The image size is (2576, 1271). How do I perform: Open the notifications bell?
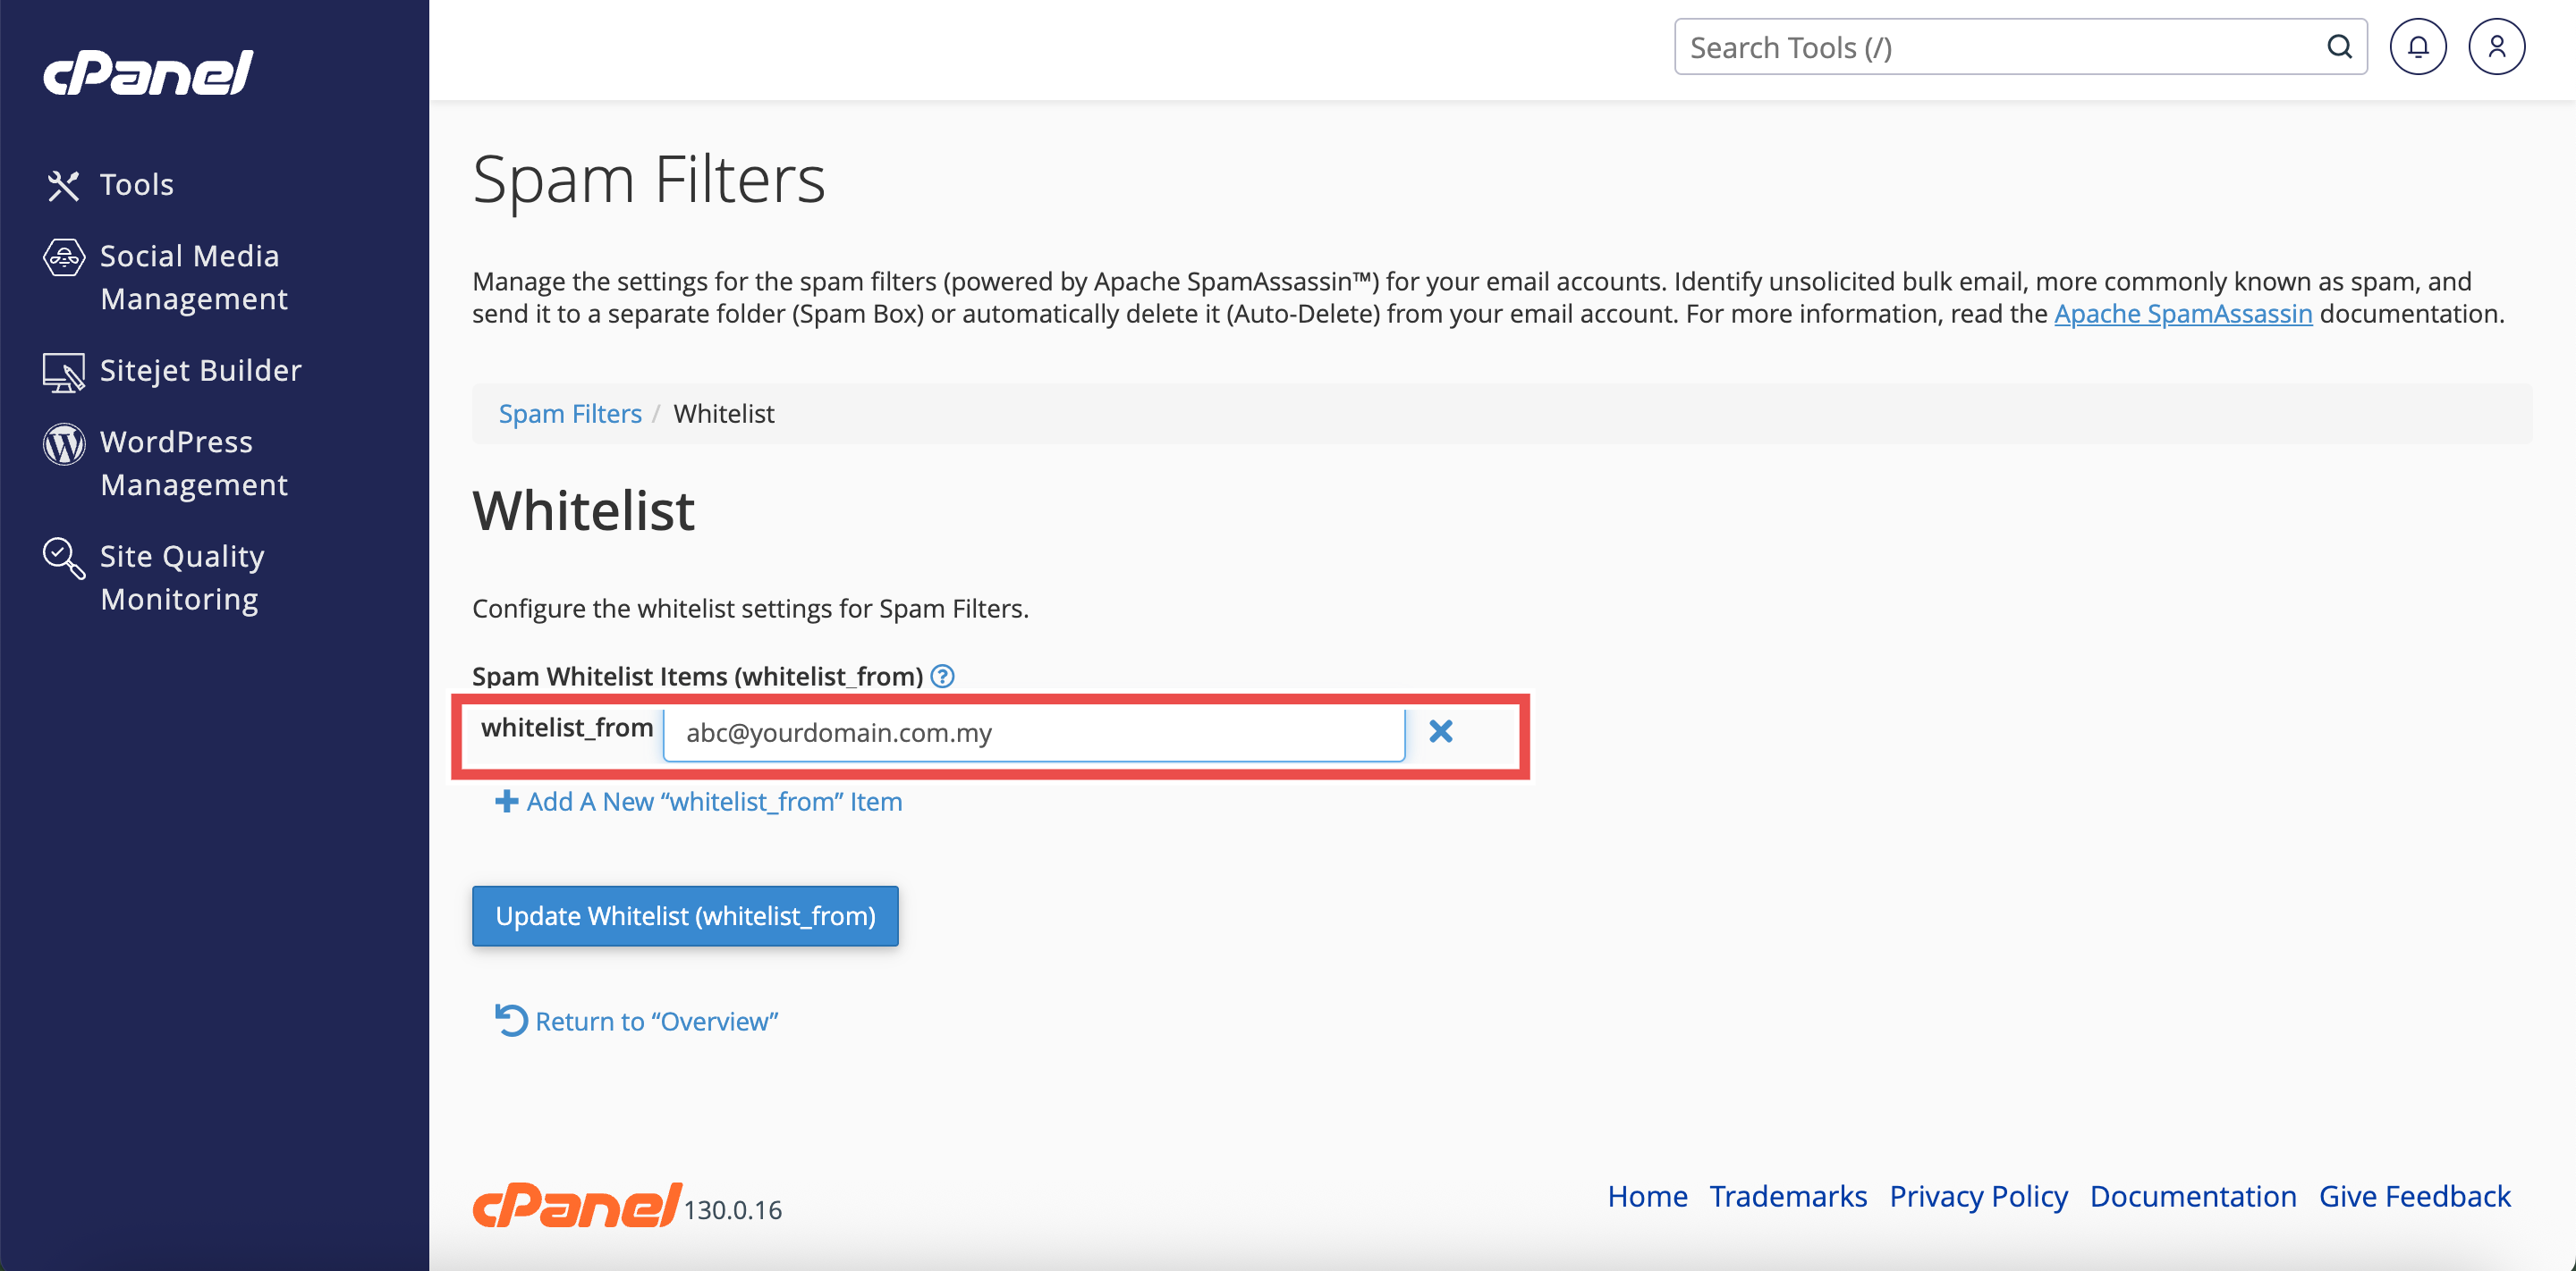(2417, 47)
